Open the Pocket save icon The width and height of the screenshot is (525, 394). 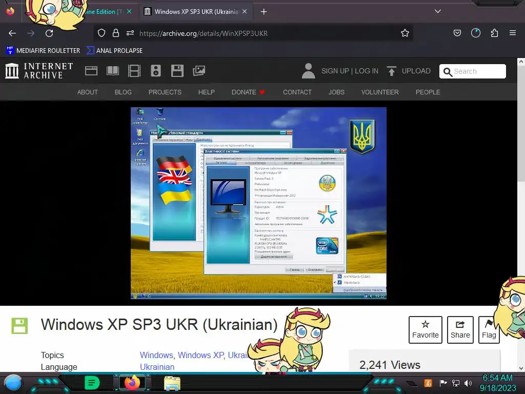[457, 33]
